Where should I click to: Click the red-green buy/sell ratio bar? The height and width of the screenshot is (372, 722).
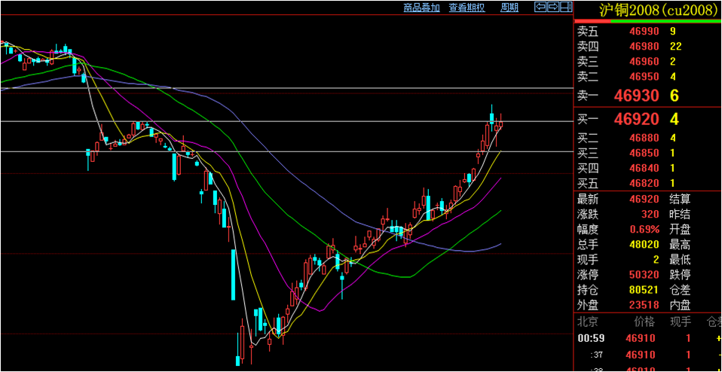click(x=648, y=21)
